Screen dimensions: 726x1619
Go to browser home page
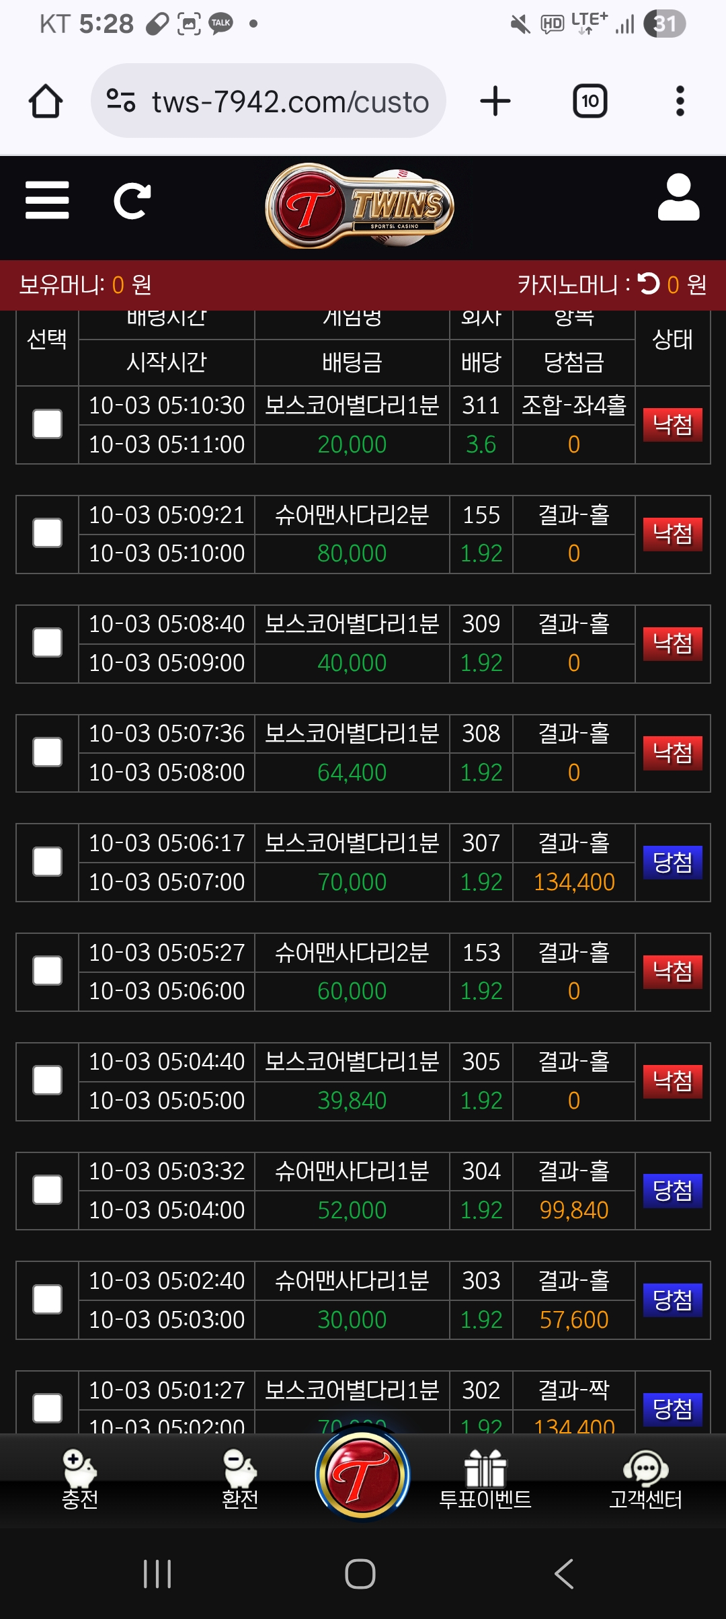click(x=46, y=102)
